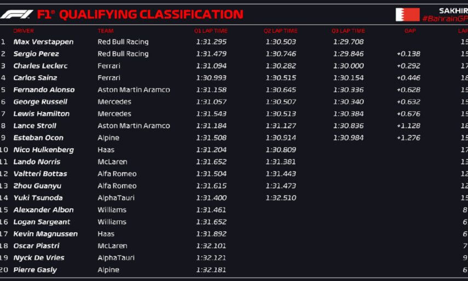Click the Qualifying Classification title
Image resolution: width=468 pixels, height=281 pixels.
pyautogui.click(x=151, y=15)
